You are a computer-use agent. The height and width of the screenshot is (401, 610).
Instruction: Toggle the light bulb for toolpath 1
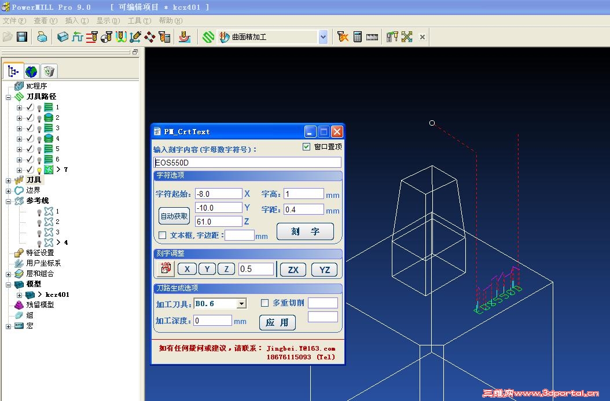[39, 108]
